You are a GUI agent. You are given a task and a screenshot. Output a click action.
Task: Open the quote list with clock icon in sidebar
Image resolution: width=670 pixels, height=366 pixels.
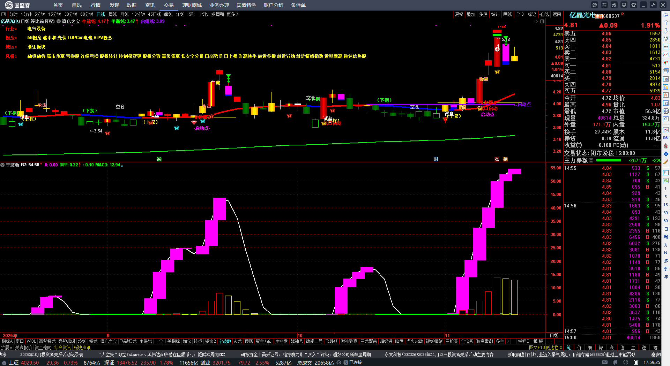(666, 39)
